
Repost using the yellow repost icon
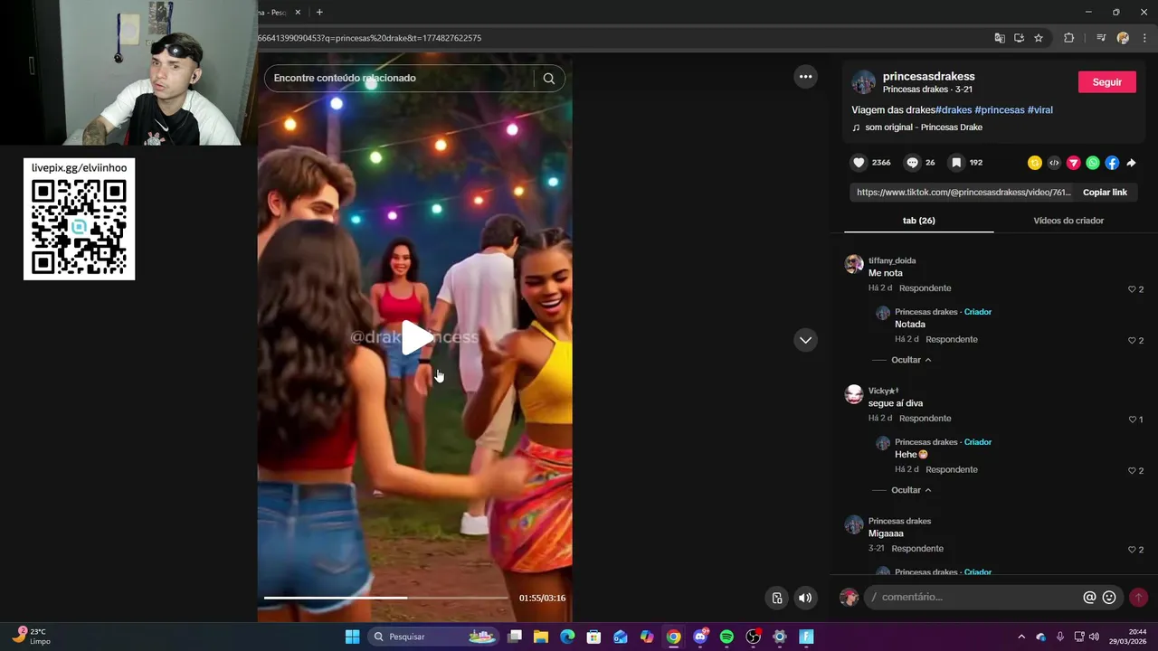pyautogui.click(x=1035, y=163)
